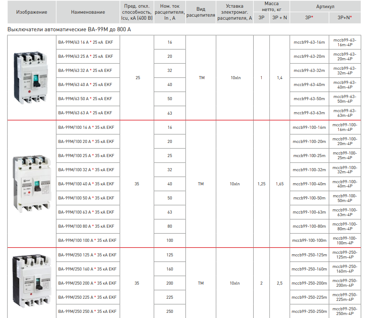Select the name 'ВА-99М/63 40 А * 25 кА EKF'

click(85, 85)
